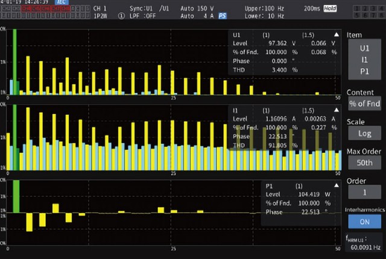Tap the Hold indicator badge

pos(330,8)
